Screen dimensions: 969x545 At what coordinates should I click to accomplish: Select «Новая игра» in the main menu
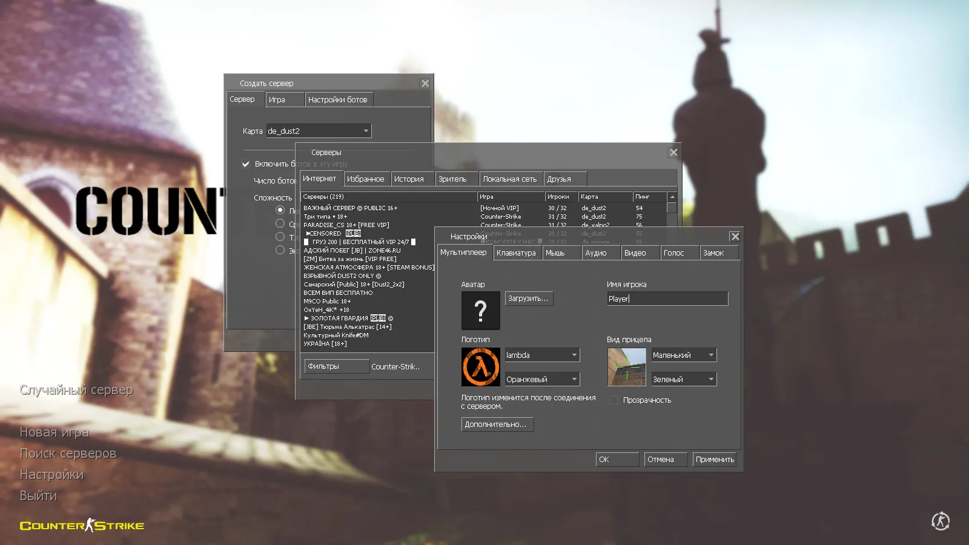click(x=55, y=432)
